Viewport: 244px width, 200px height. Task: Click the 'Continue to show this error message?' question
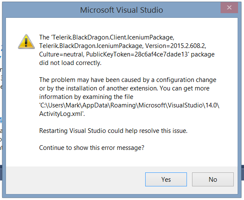[x=92, y=148]
